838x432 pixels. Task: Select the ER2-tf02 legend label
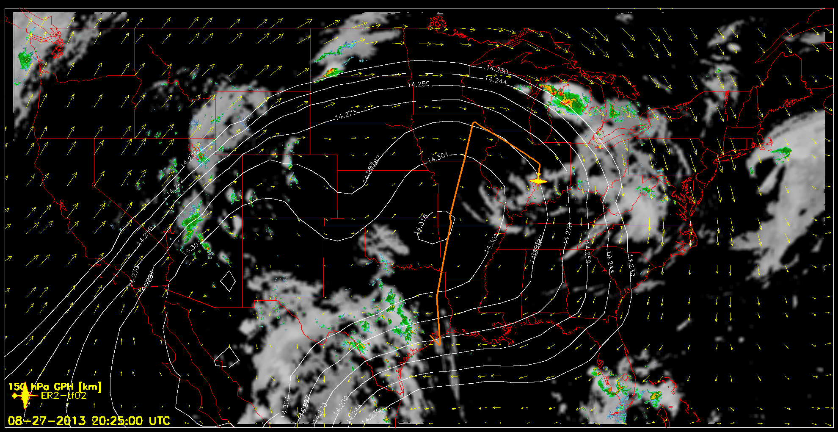pyautogui.click(x=63, y=396)
